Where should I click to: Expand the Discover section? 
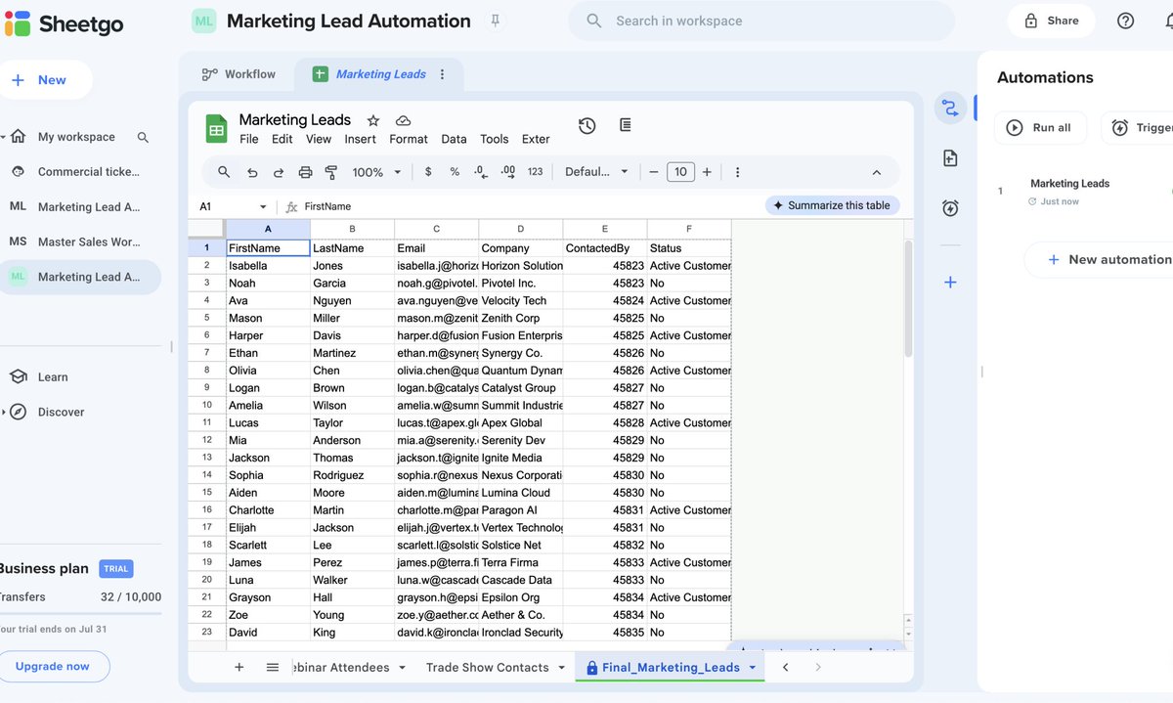(4, 412)
